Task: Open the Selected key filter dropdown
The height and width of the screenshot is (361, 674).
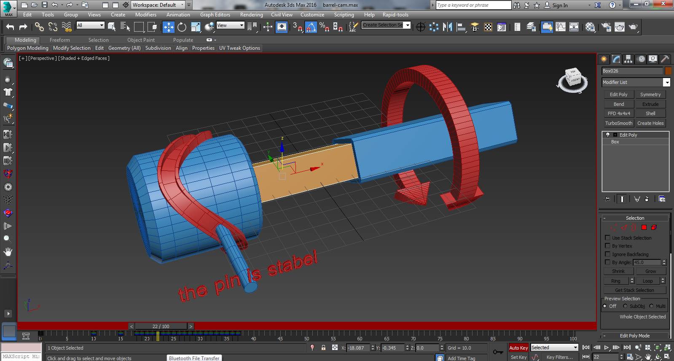Action: tap(554, 348)
